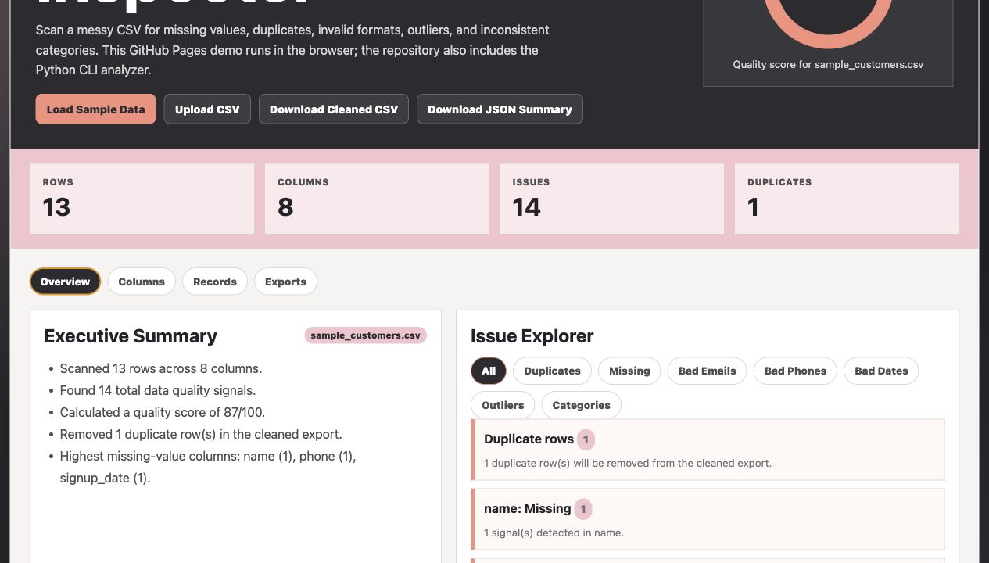Click the Load Sample Data button

tap(95, 109)
